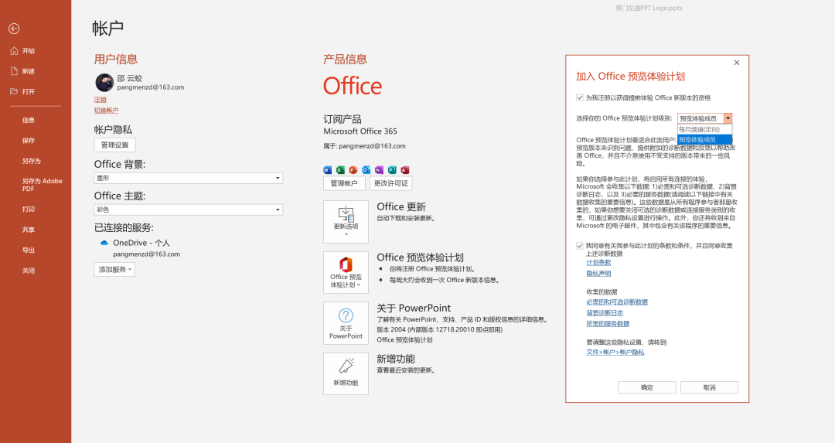This screenshot has height=443, width=835.
Task: Select 另存为 Adobe PDF in sidebar
Action: (42, 185)
